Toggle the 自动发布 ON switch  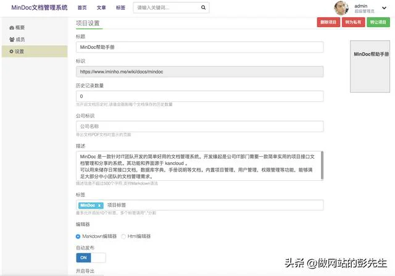(x=91, y=257)
